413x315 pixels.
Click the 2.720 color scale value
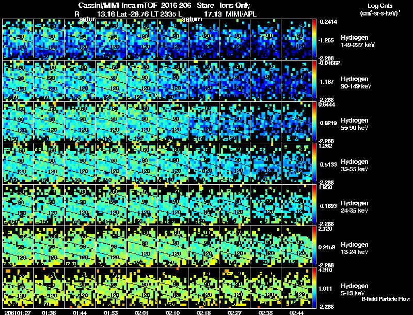point(325,229)
